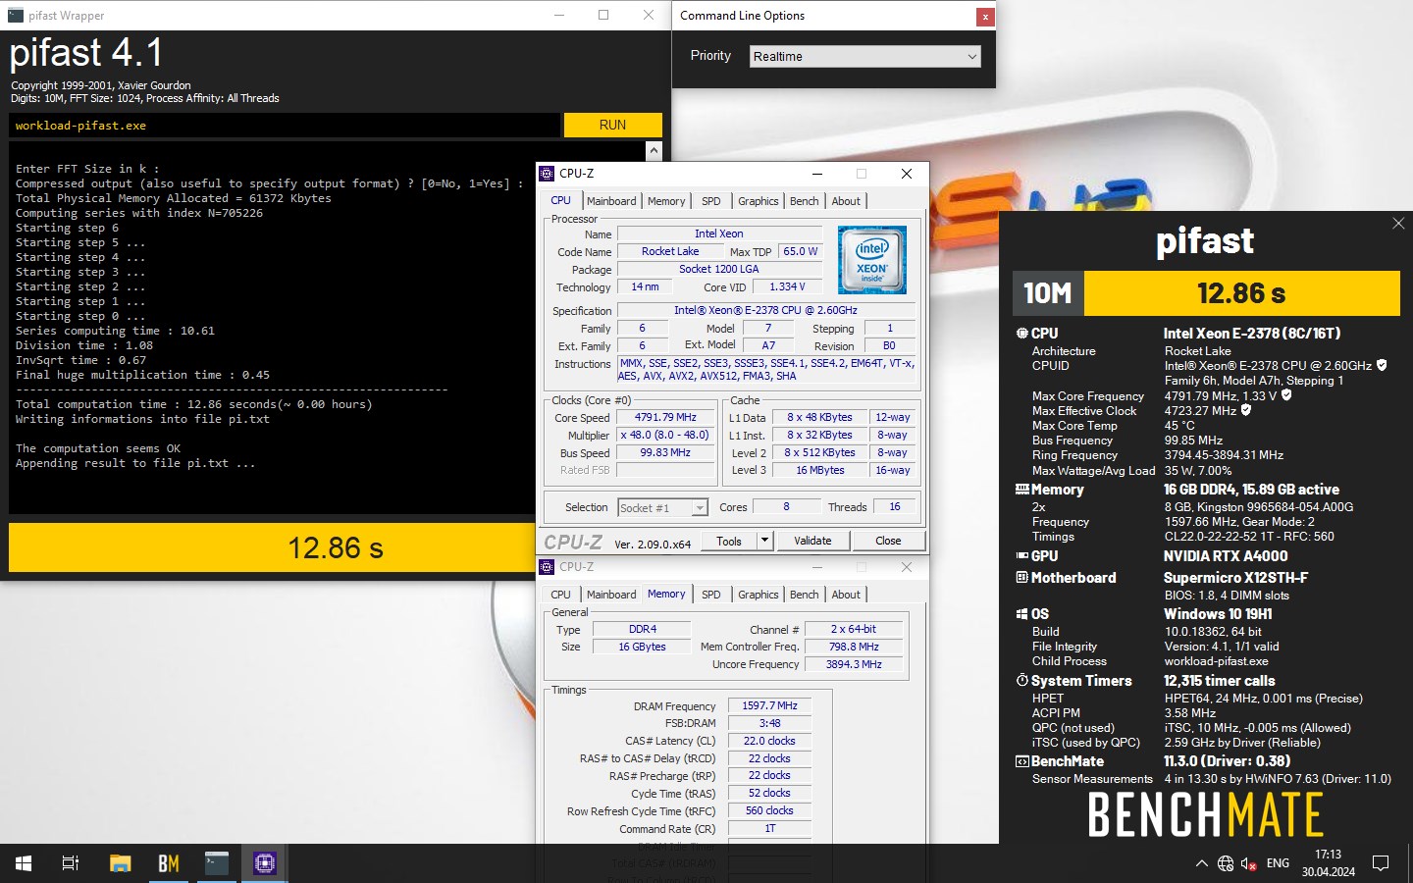Open File Explorer from the taskbar
Image resolution: width=1413 pixels, height=883 pixels.
point(120,863)
